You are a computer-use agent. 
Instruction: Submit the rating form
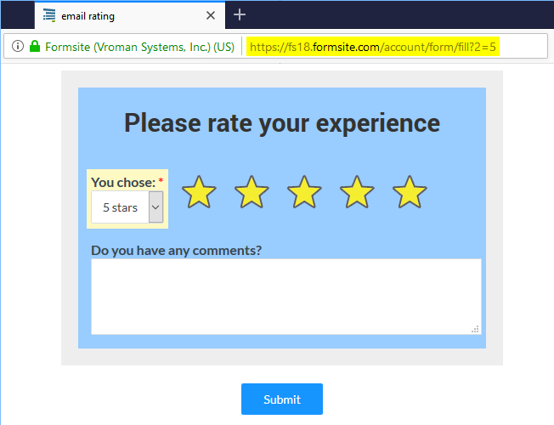(x=282, y=399)
